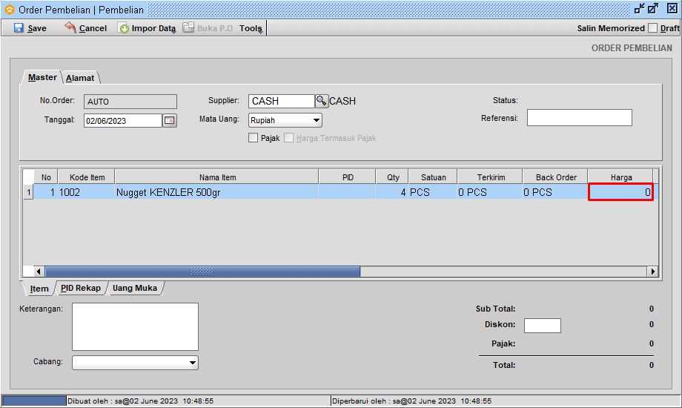
Task: Click the scrollbar right arrow
Action: click(652, 272)
